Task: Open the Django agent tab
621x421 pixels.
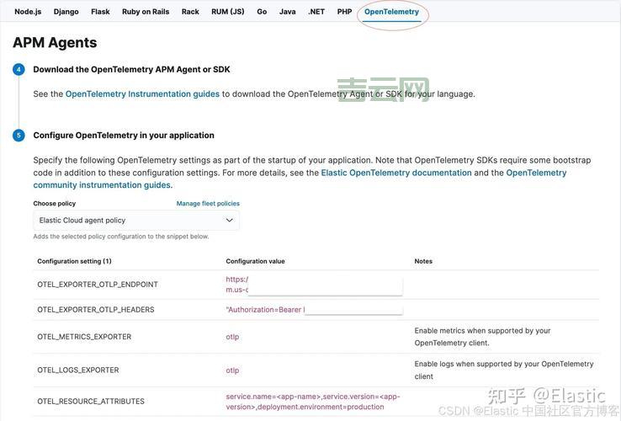Action: coord(66,12)
